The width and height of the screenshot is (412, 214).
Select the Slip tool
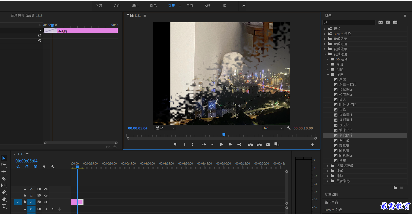click(4, 185)
